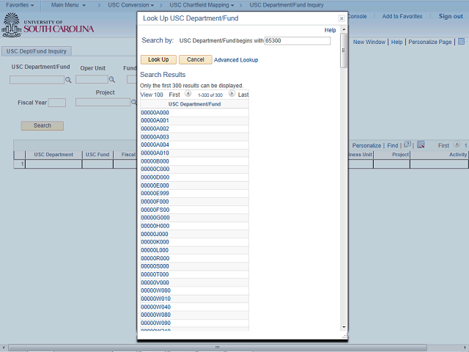Click University of South Carolina logo
Viewport: 469px width, 352px height.
[48, 25]
